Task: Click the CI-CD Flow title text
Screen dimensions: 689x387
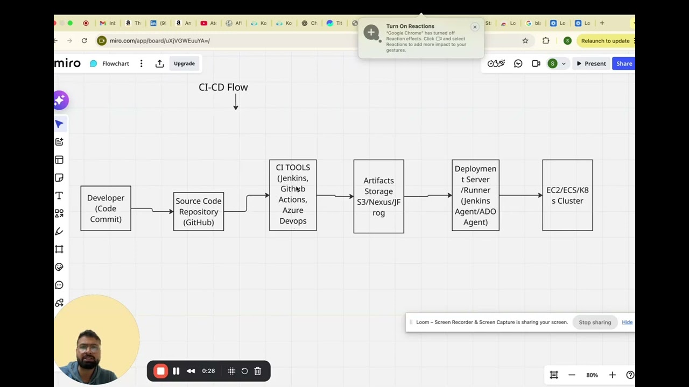Action: (223, 87)
